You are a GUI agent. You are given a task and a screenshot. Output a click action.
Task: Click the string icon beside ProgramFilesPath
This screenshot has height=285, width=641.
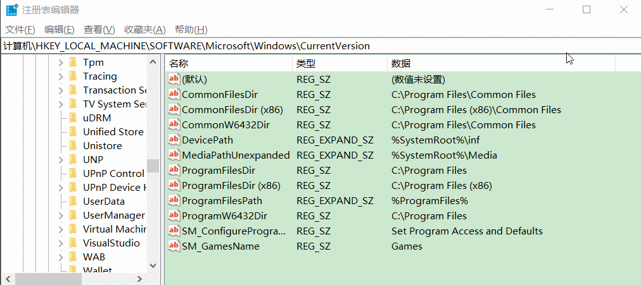pyautogui.click(x=174, y=201)
